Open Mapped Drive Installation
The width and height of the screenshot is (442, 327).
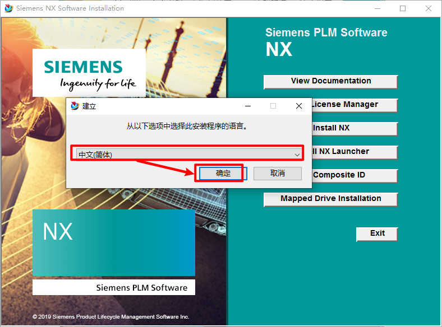(330, 199)
